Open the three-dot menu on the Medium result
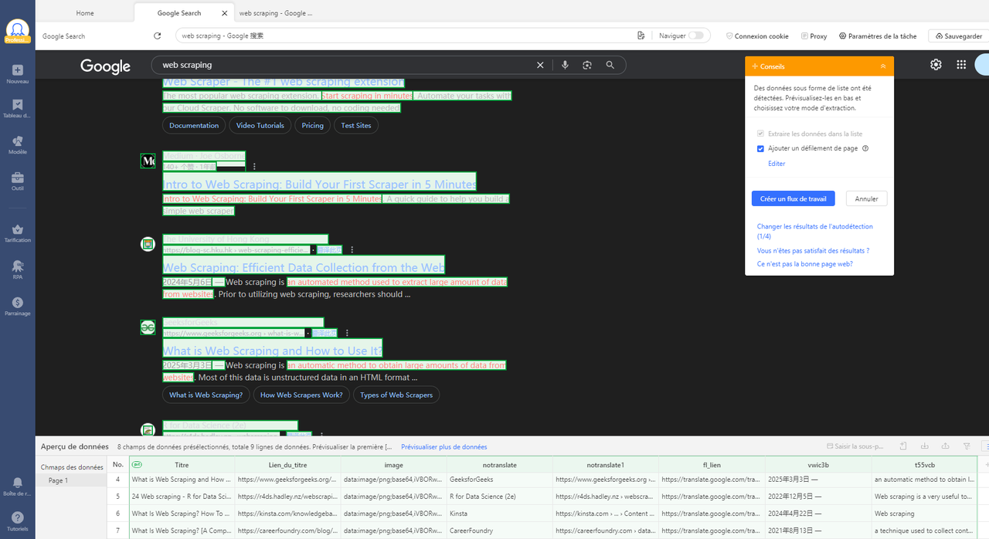This screenshot has height=539, width=989. tap(255, 166)
